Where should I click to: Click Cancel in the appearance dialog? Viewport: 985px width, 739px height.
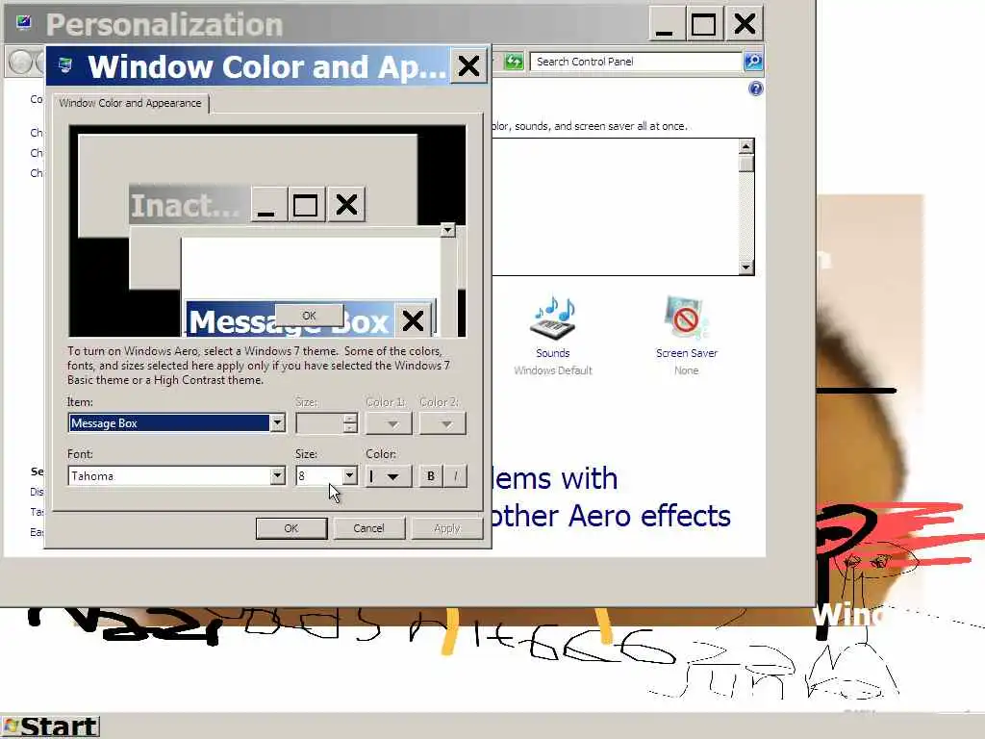click(368, 528)
